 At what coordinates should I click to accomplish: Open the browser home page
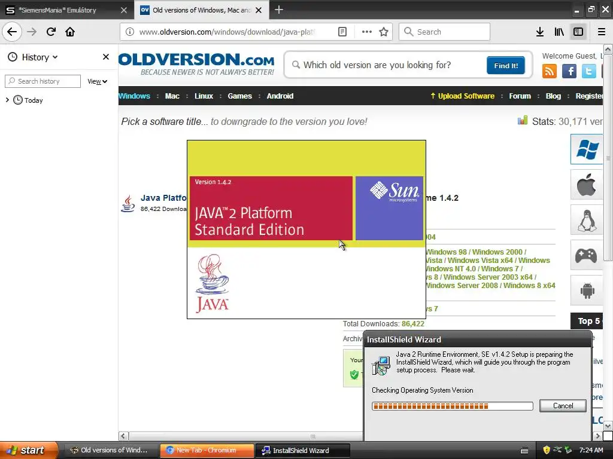[70, 32]
